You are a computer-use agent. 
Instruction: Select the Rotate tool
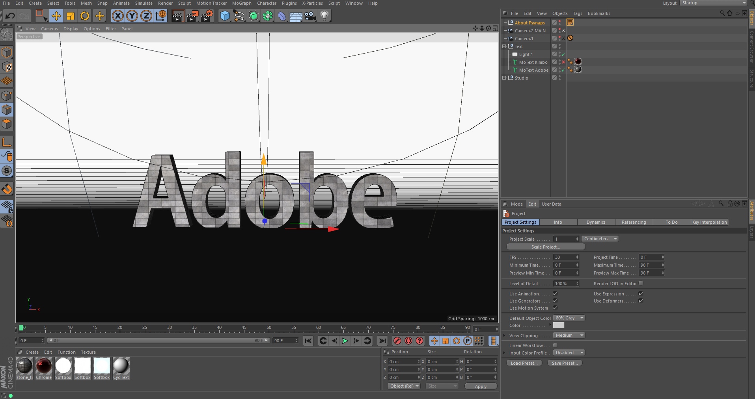click(85, 16)
